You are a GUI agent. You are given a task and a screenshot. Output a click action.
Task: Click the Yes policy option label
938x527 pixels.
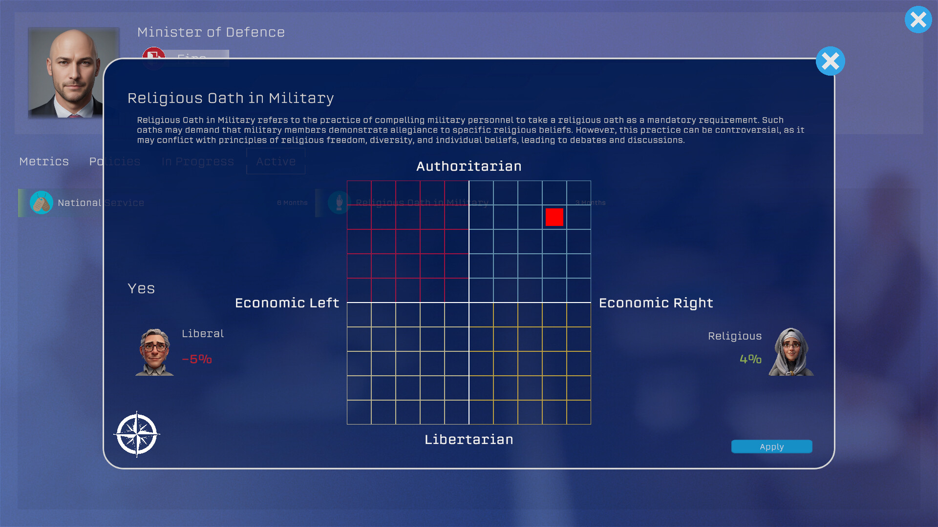141,288
